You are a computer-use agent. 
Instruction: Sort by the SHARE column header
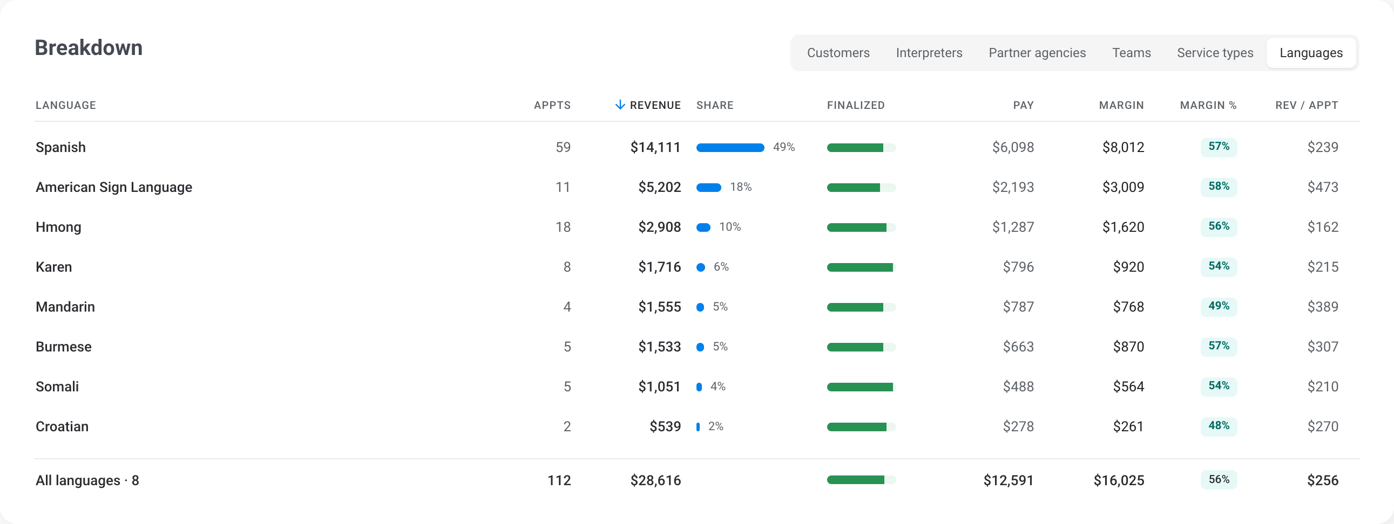715,105
